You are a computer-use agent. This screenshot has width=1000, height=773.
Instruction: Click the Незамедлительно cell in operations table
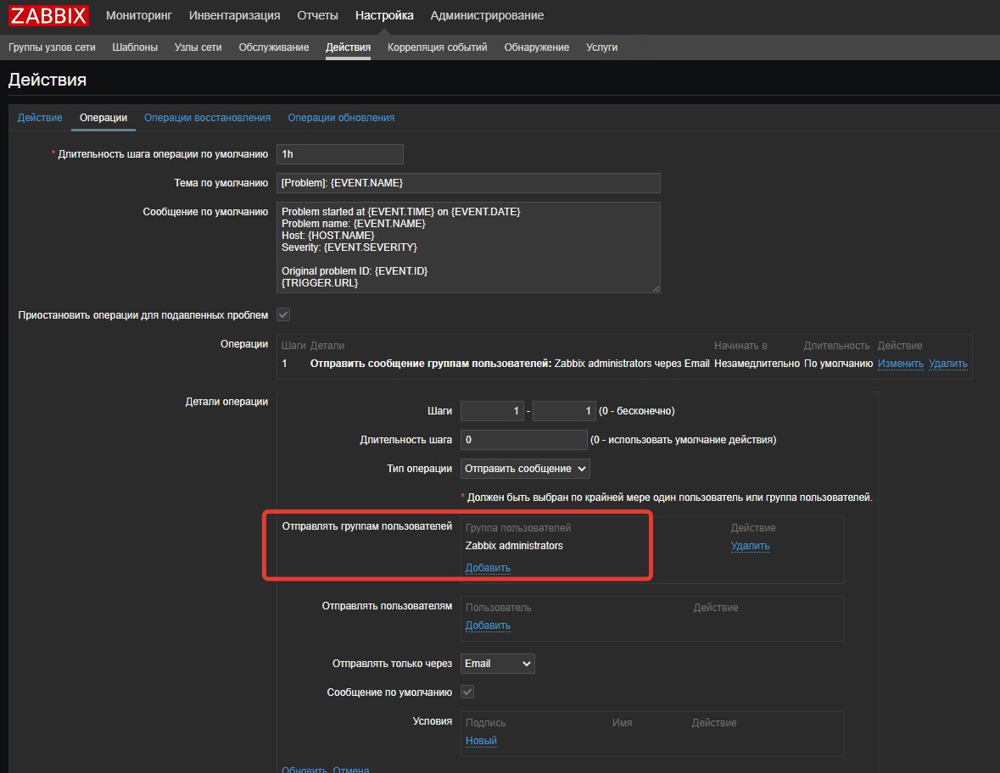757,364
